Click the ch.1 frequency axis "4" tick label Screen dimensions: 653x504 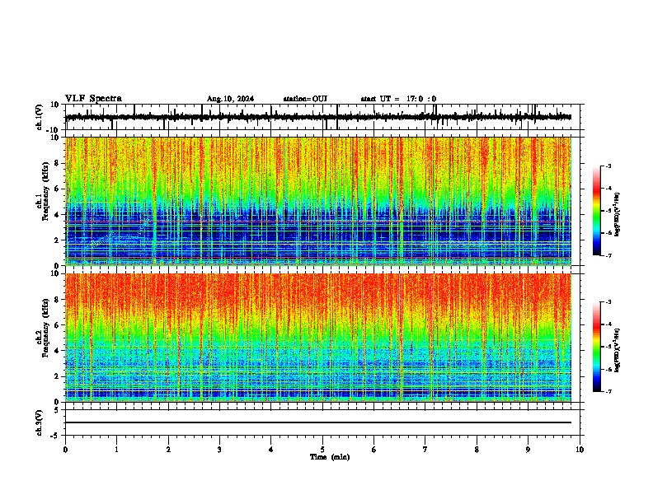pos(59,215)
